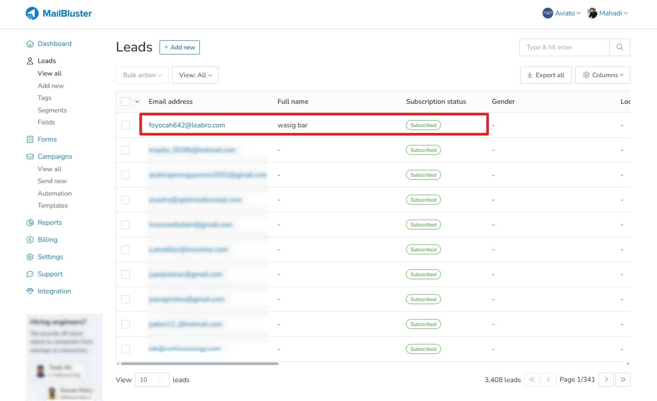The width and height of the screenshot is (657, 401).
Task: Check the foyocah642@leabro.com row checkbox
Action: 126,125
